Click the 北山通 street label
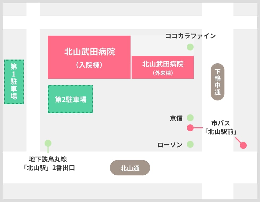 coord(130,168)
